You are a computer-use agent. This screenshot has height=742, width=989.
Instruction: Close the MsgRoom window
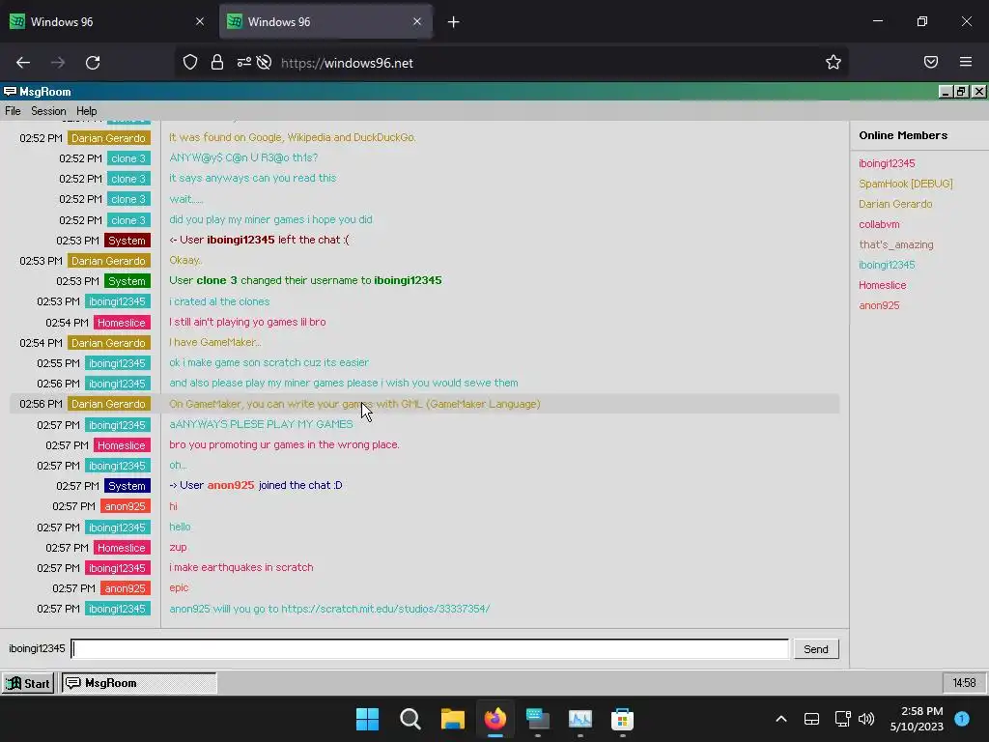click(x=978, y=92)
